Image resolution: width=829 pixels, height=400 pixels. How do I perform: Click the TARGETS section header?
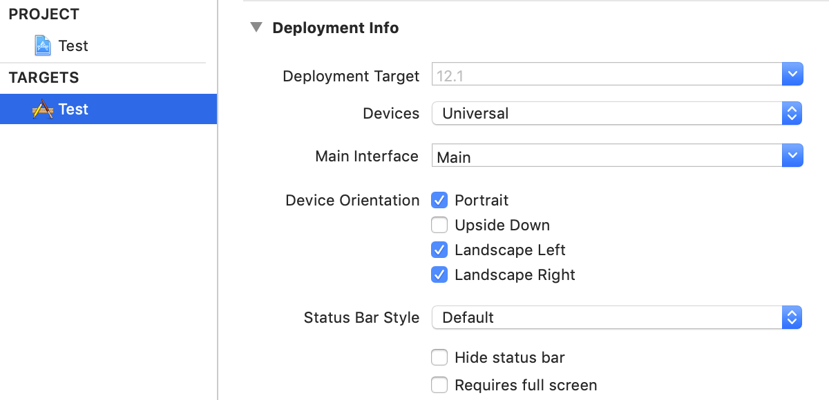(44, 78)
